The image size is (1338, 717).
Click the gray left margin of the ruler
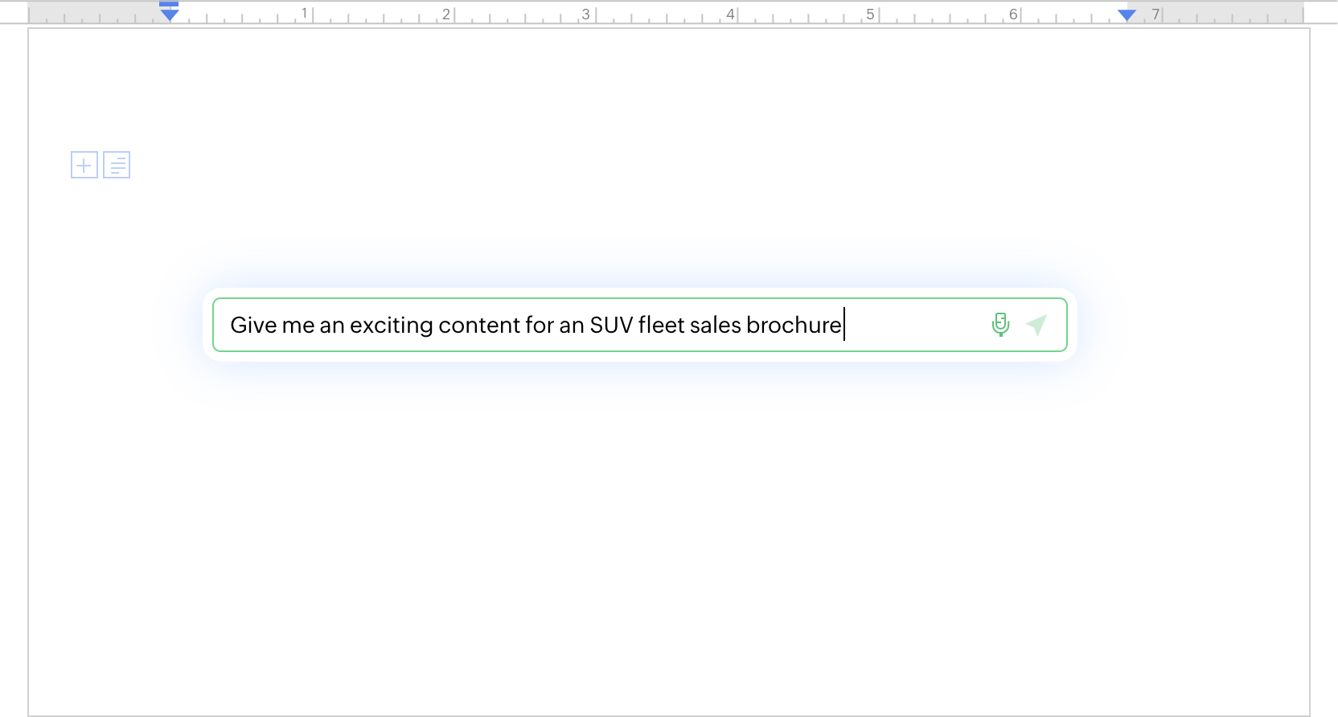pyautogui.click(x=96, y=14)
